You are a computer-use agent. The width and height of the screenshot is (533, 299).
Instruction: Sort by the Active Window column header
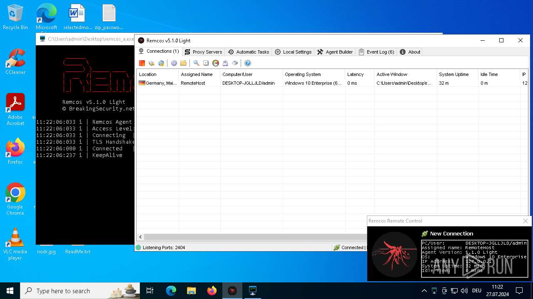point(405,74)
